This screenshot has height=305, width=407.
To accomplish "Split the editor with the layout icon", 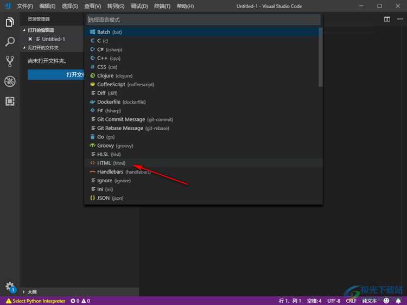I will 387,19.
